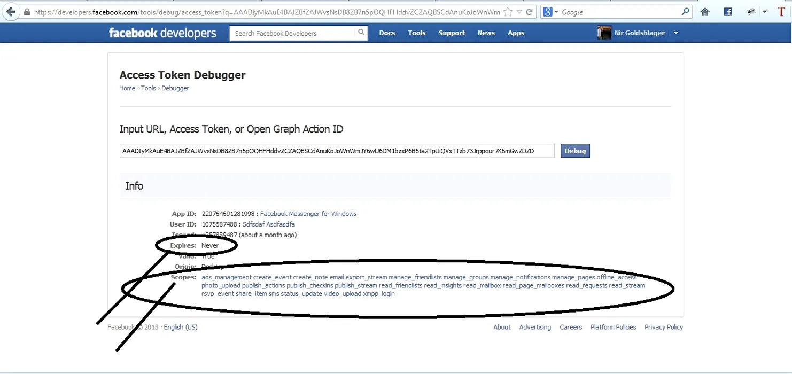Click the "manage_pages" scope
Viewport: 792px width, 374px height.
[573, 277]
